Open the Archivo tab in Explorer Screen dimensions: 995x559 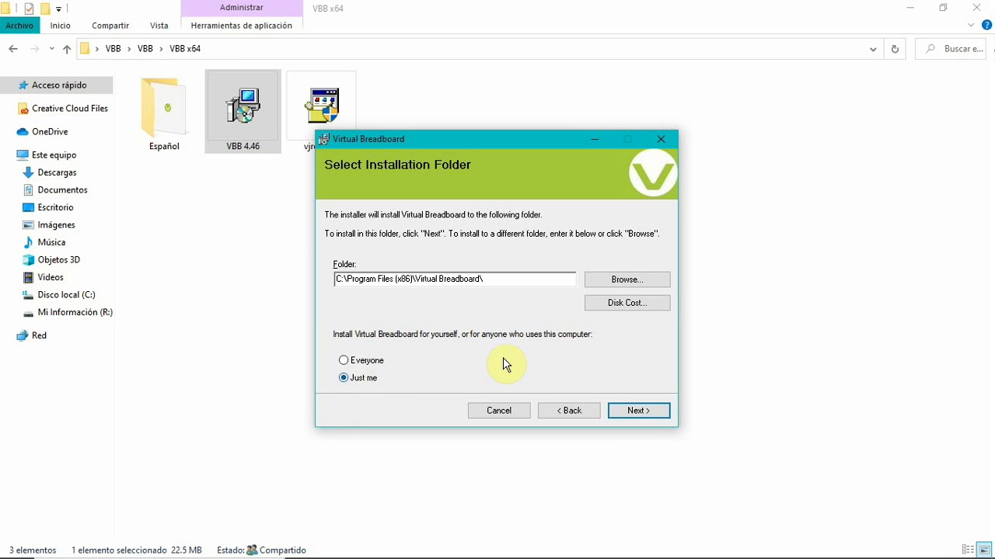click(x=19, y=26)
